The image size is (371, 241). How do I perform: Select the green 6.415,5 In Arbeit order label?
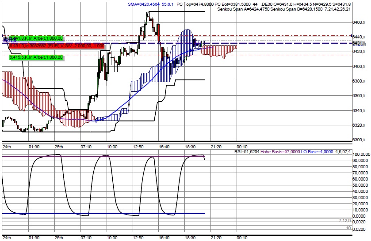36,57
